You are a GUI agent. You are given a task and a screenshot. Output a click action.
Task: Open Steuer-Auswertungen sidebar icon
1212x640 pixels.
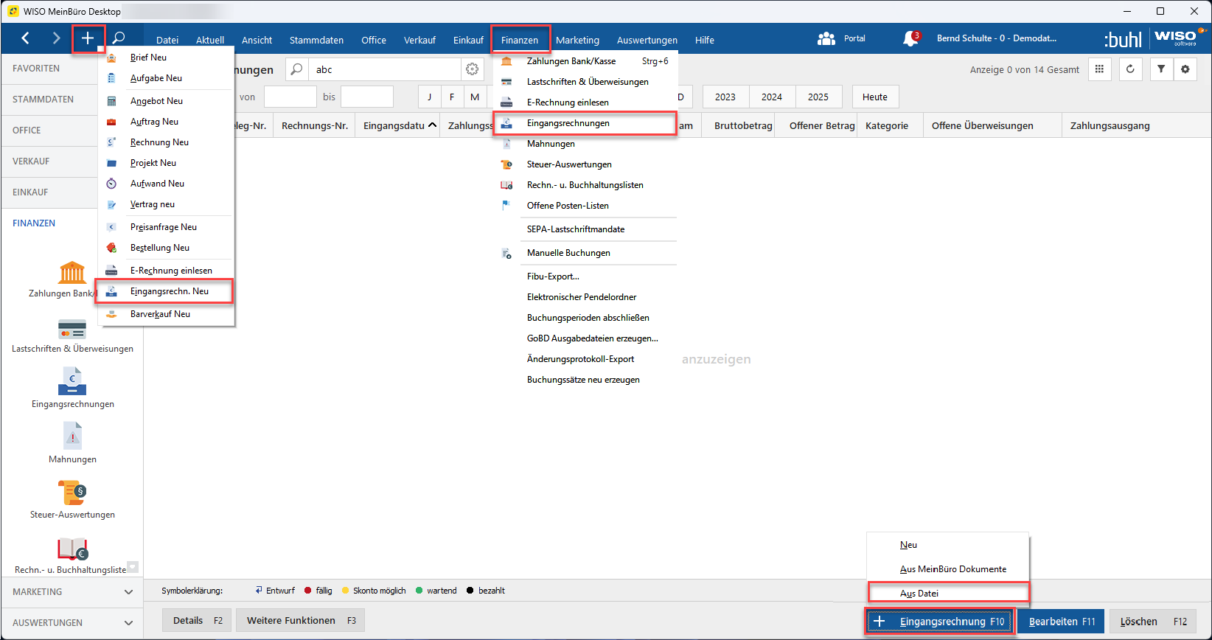click(x=72, y=493)
